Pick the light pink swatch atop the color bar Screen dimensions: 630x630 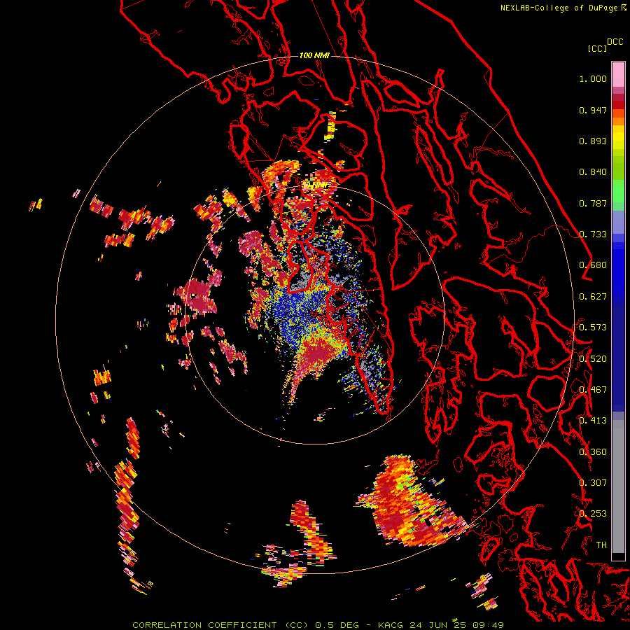[618, 74]
